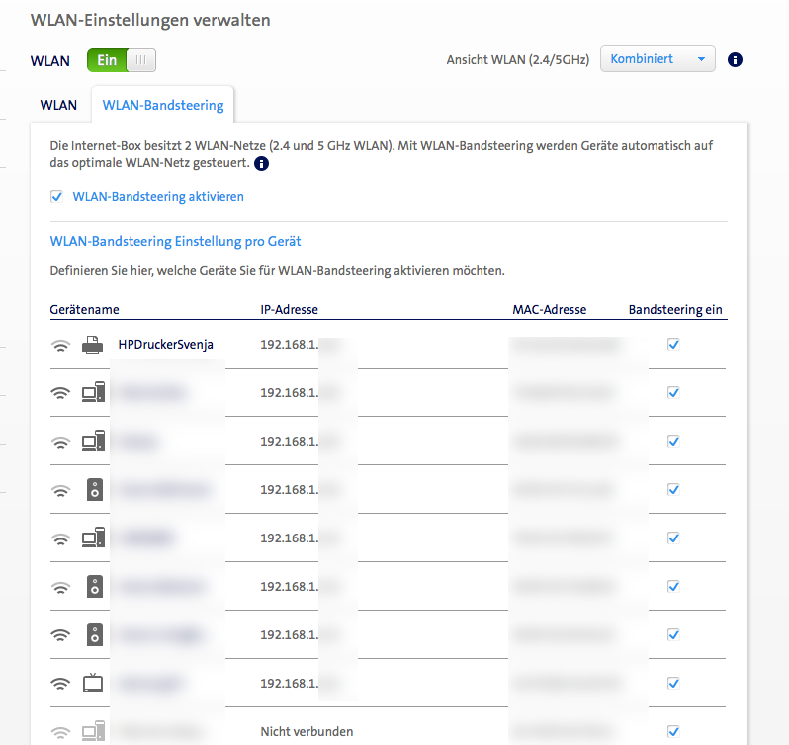Click the 'Bandsteering ein' column header

tap(675, 309)
